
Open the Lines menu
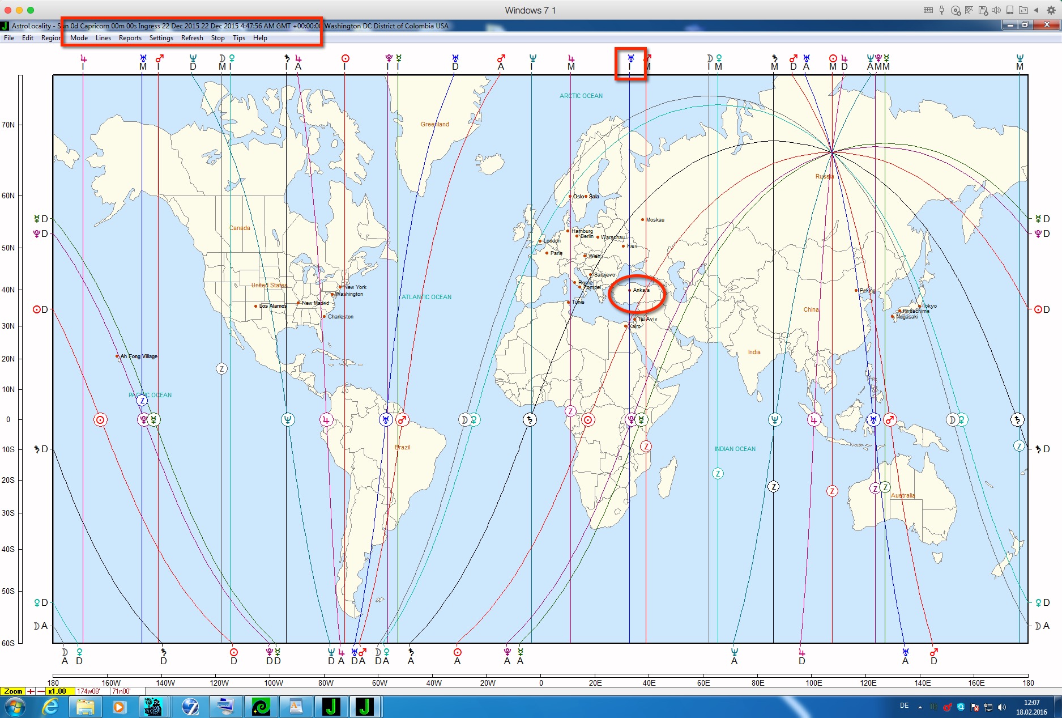tap(103, 38)
